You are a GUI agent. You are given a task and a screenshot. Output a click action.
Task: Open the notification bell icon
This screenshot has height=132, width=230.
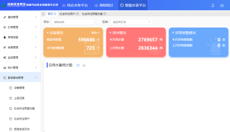pos(213,6)
